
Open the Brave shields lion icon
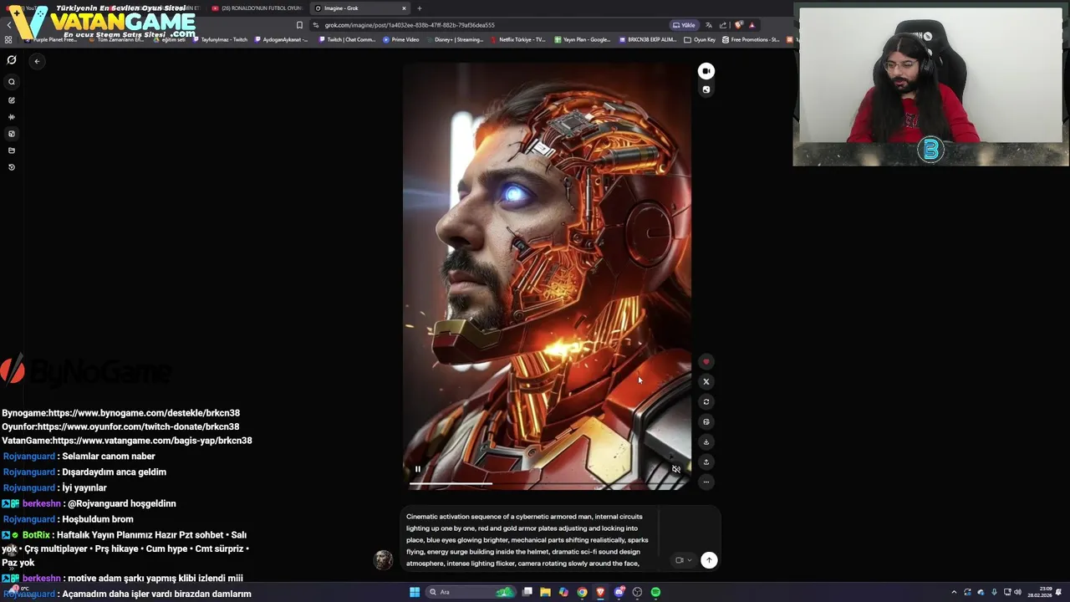(737, 25)
